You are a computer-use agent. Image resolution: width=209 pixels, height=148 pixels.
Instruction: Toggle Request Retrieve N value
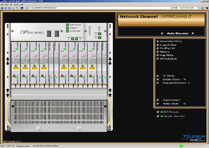[x=189, y=83]
